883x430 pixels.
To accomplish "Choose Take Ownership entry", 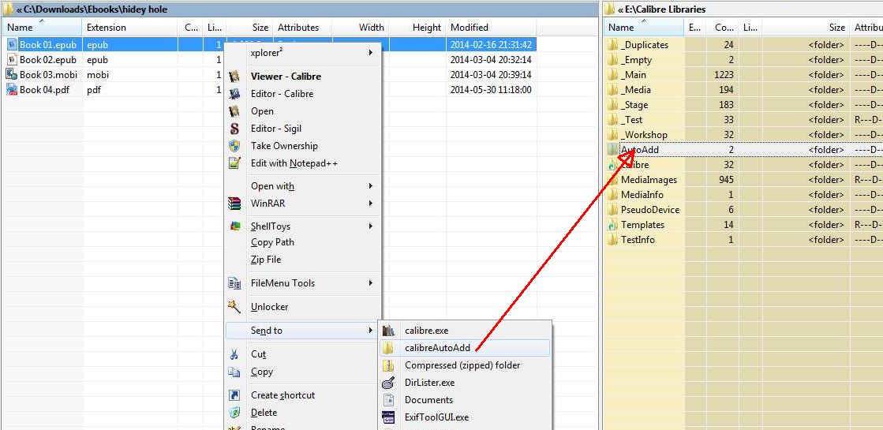I will pos(302,146).
